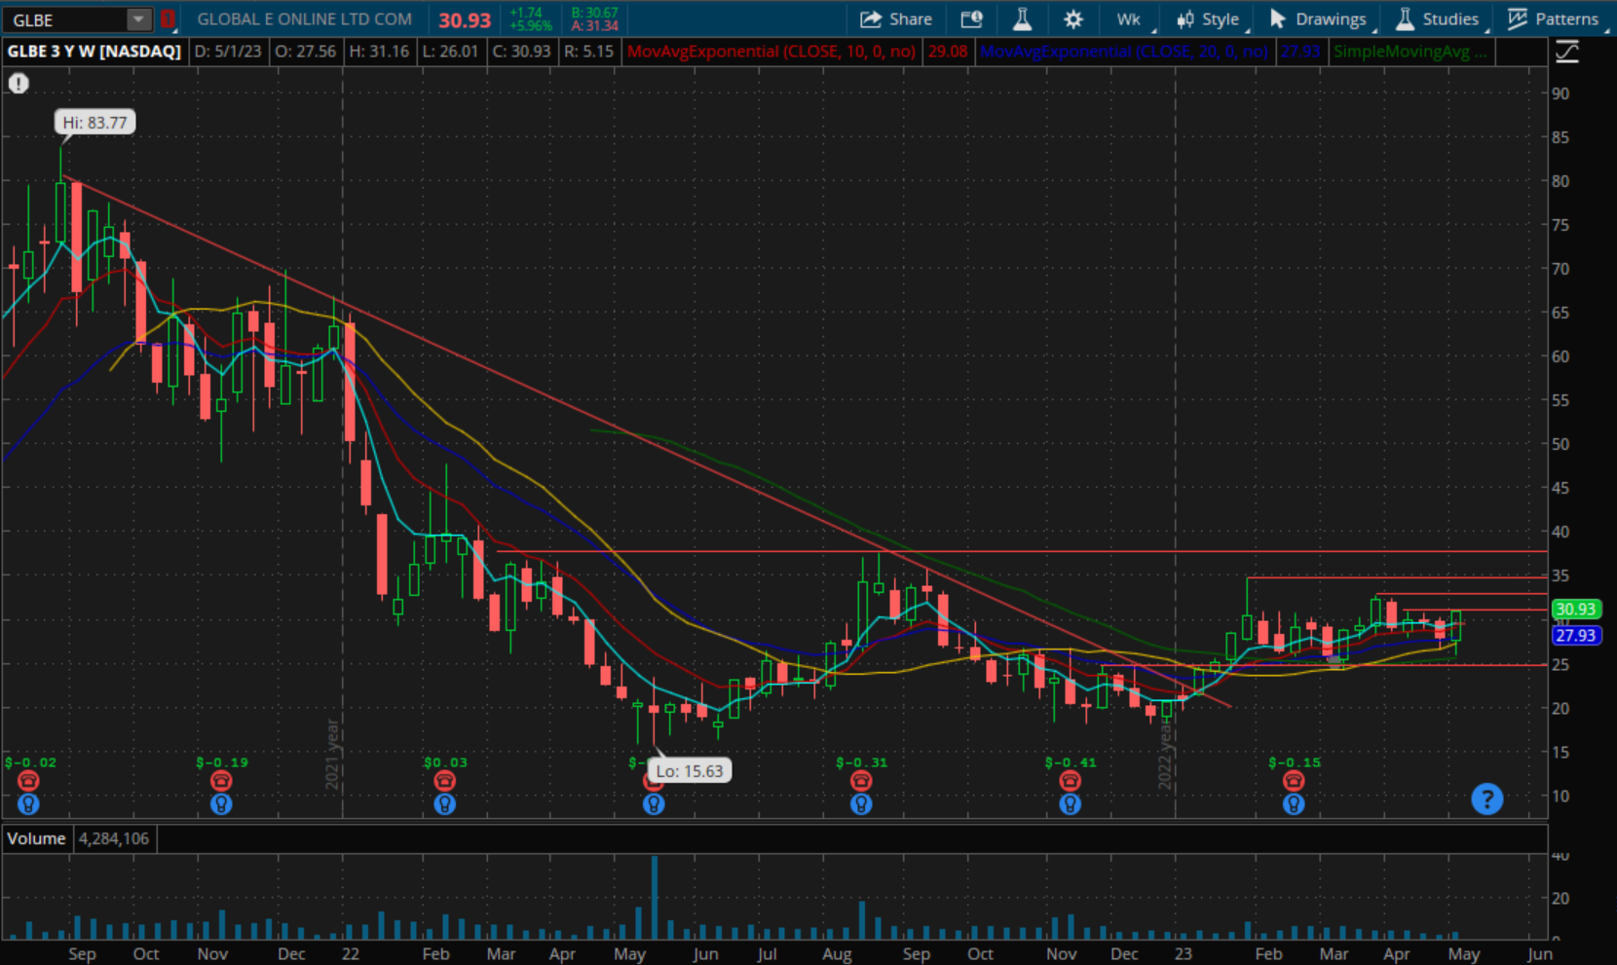Screen dimensions: 1617x965
Task: Click the red symbol link icon beside GLBE
Action: (168, 19)
